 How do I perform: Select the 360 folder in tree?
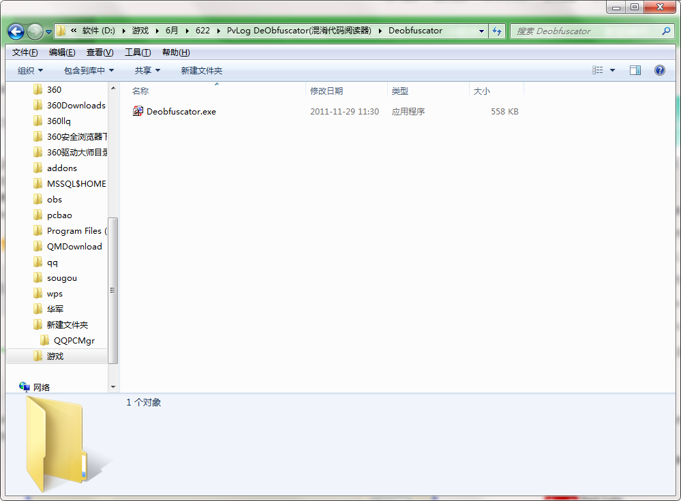[x=55, y=90]
